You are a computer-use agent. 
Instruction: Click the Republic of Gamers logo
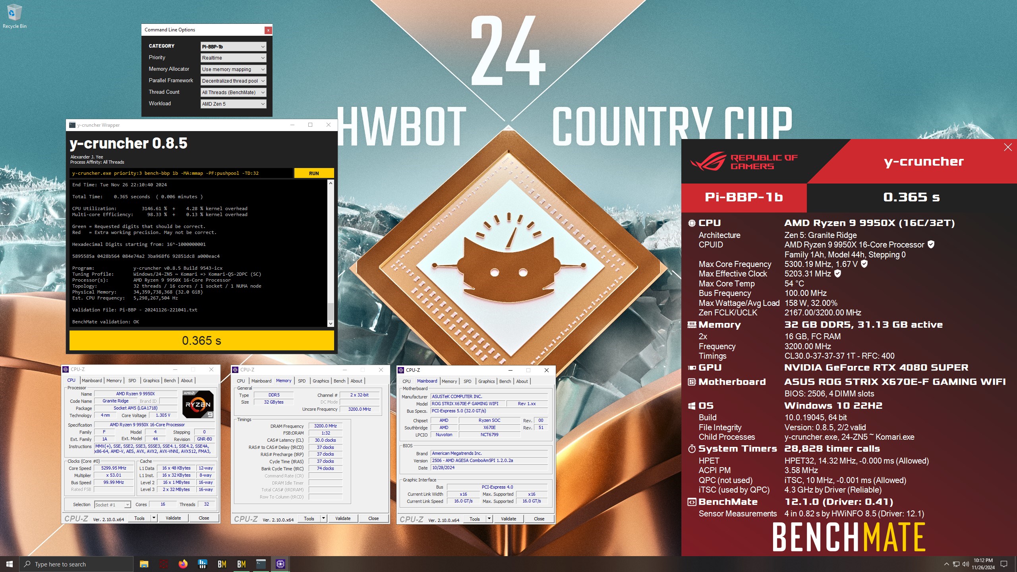[x=744, y=162]
